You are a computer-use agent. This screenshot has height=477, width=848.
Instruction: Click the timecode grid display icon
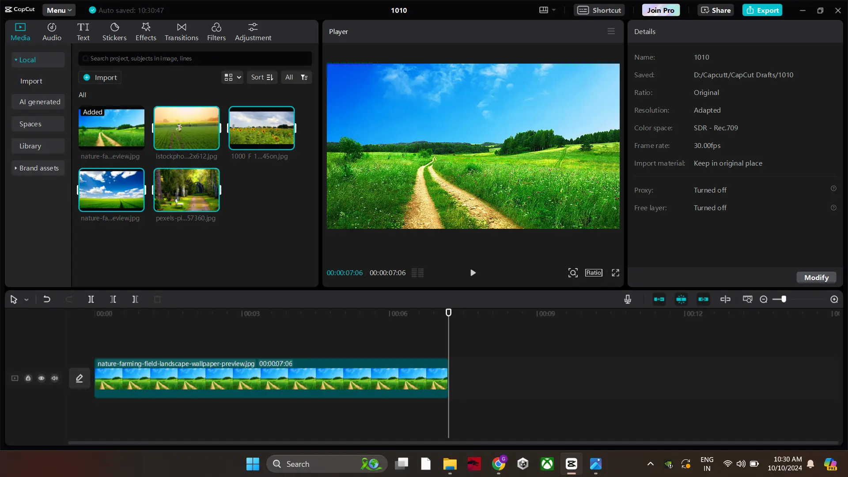[x=417, y=273]
